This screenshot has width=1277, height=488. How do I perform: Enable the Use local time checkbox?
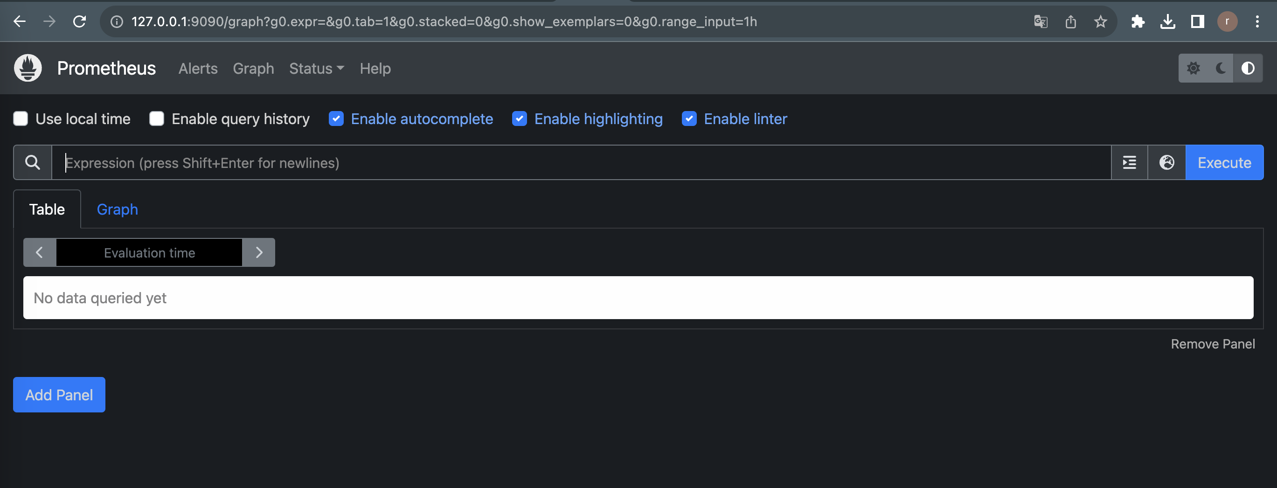(x=21, y=119)
